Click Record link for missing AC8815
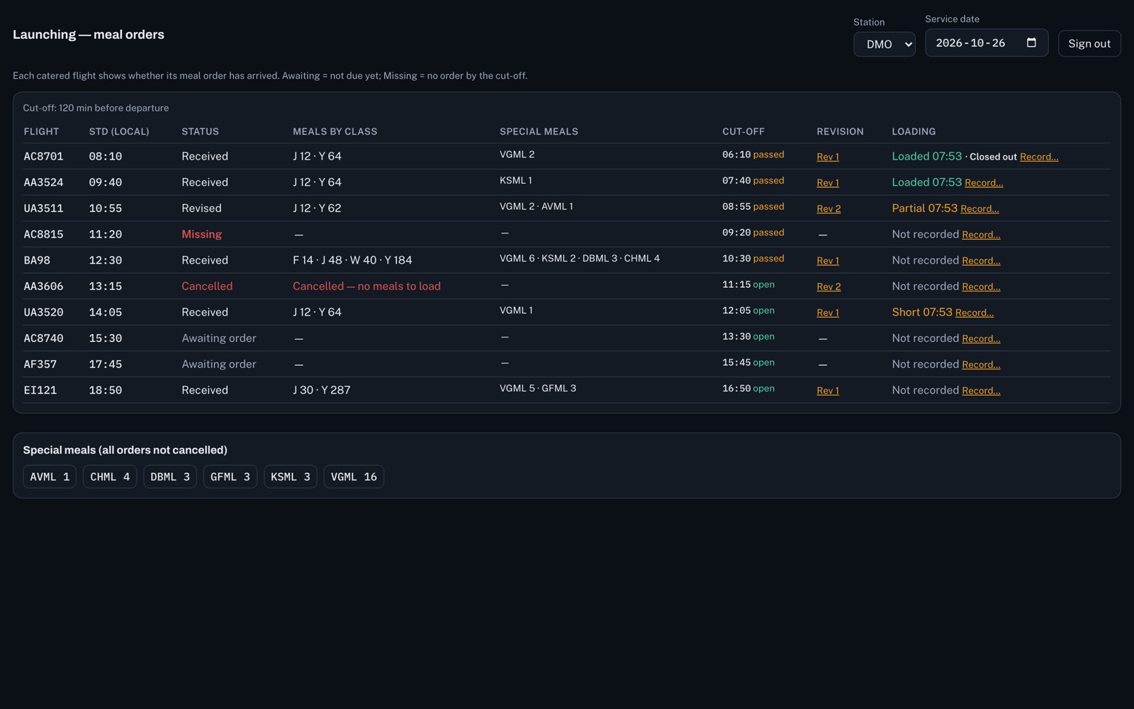1134x709 pixels. (981, 235)
